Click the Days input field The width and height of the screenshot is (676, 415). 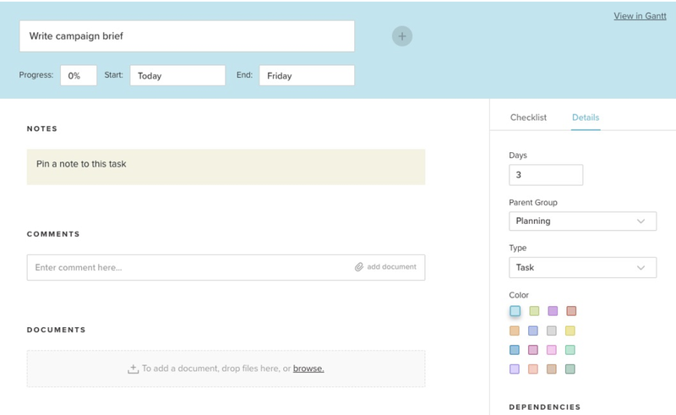(546, 175)
